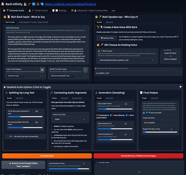Click the Clip Length Chance value field
The image size is (186, 175).
(127, 104)
